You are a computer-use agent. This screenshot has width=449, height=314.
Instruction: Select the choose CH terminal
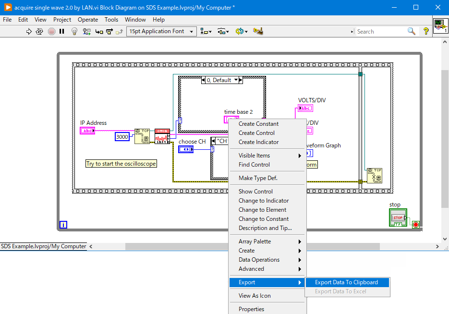(186, 149)
